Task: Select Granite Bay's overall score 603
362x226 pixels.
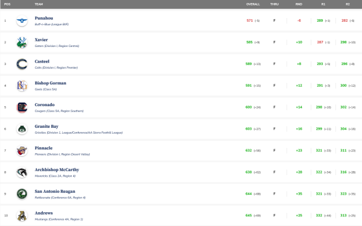Action: (x=249, y=129)
